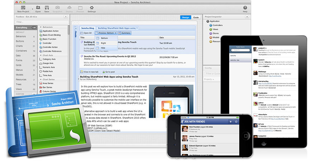This screenshot has height=163, width=312.
Task: Choose Hide from the preview menu
Action: tap(103, 48)
